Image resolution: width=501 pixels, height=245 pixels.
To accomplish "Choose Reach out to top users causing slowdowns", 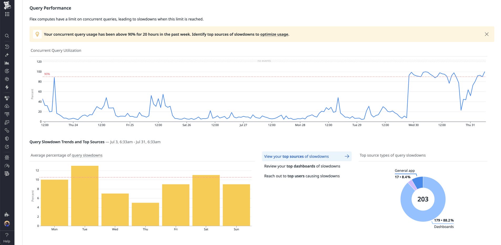I will (302, 176).
